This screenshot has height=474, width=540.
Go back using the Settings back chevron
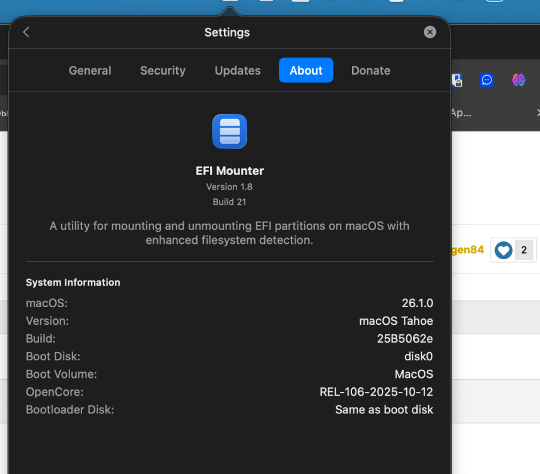[26, 32]
